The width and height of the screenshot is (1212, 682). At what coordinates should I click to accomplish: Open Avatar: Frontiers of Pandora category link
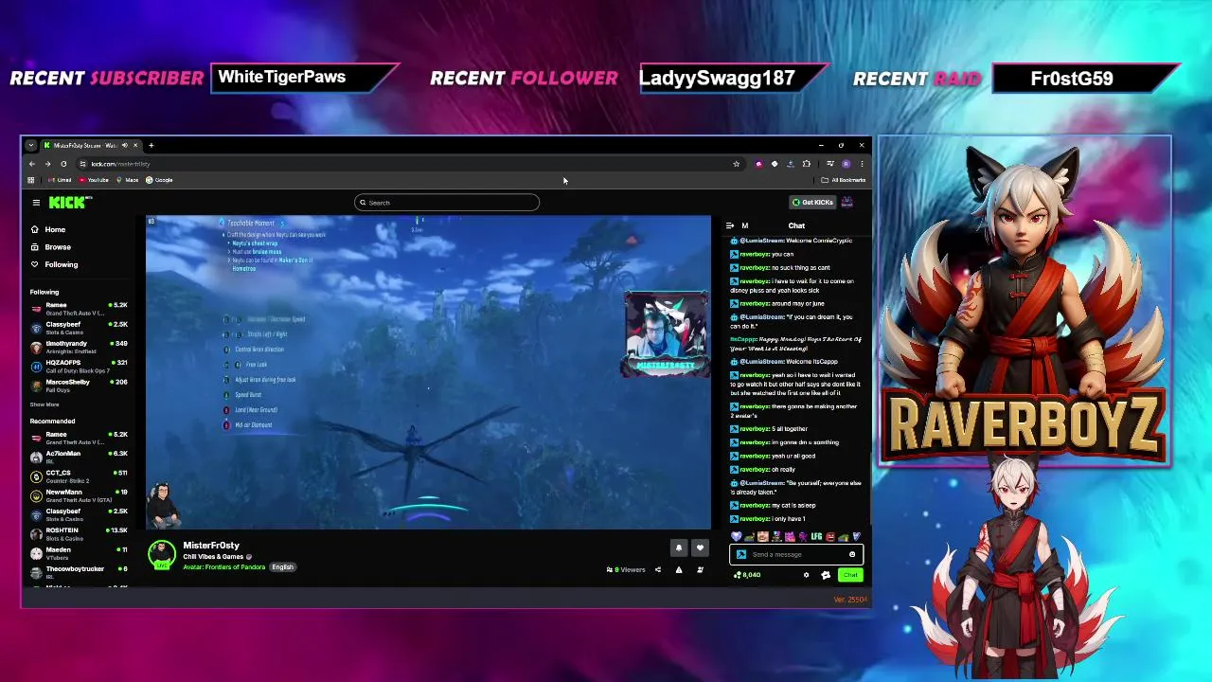224,567
